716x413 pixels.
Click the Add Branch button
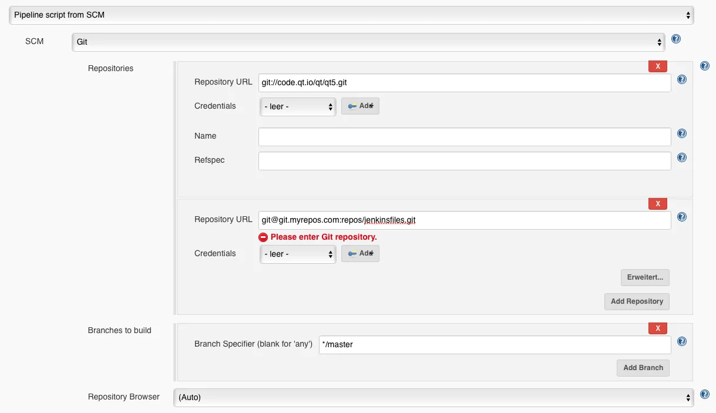pos(643,368)
